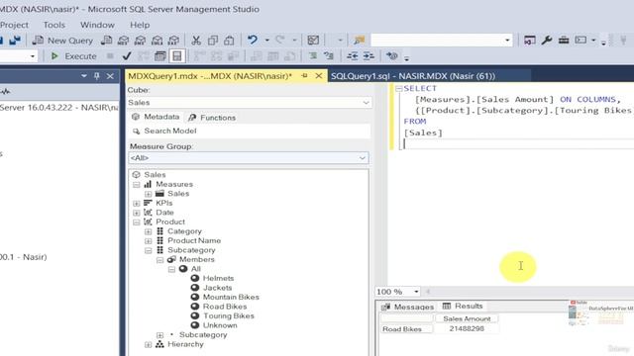
Task: Click the Paste clipboard icon
Action: tap(229, 41)
